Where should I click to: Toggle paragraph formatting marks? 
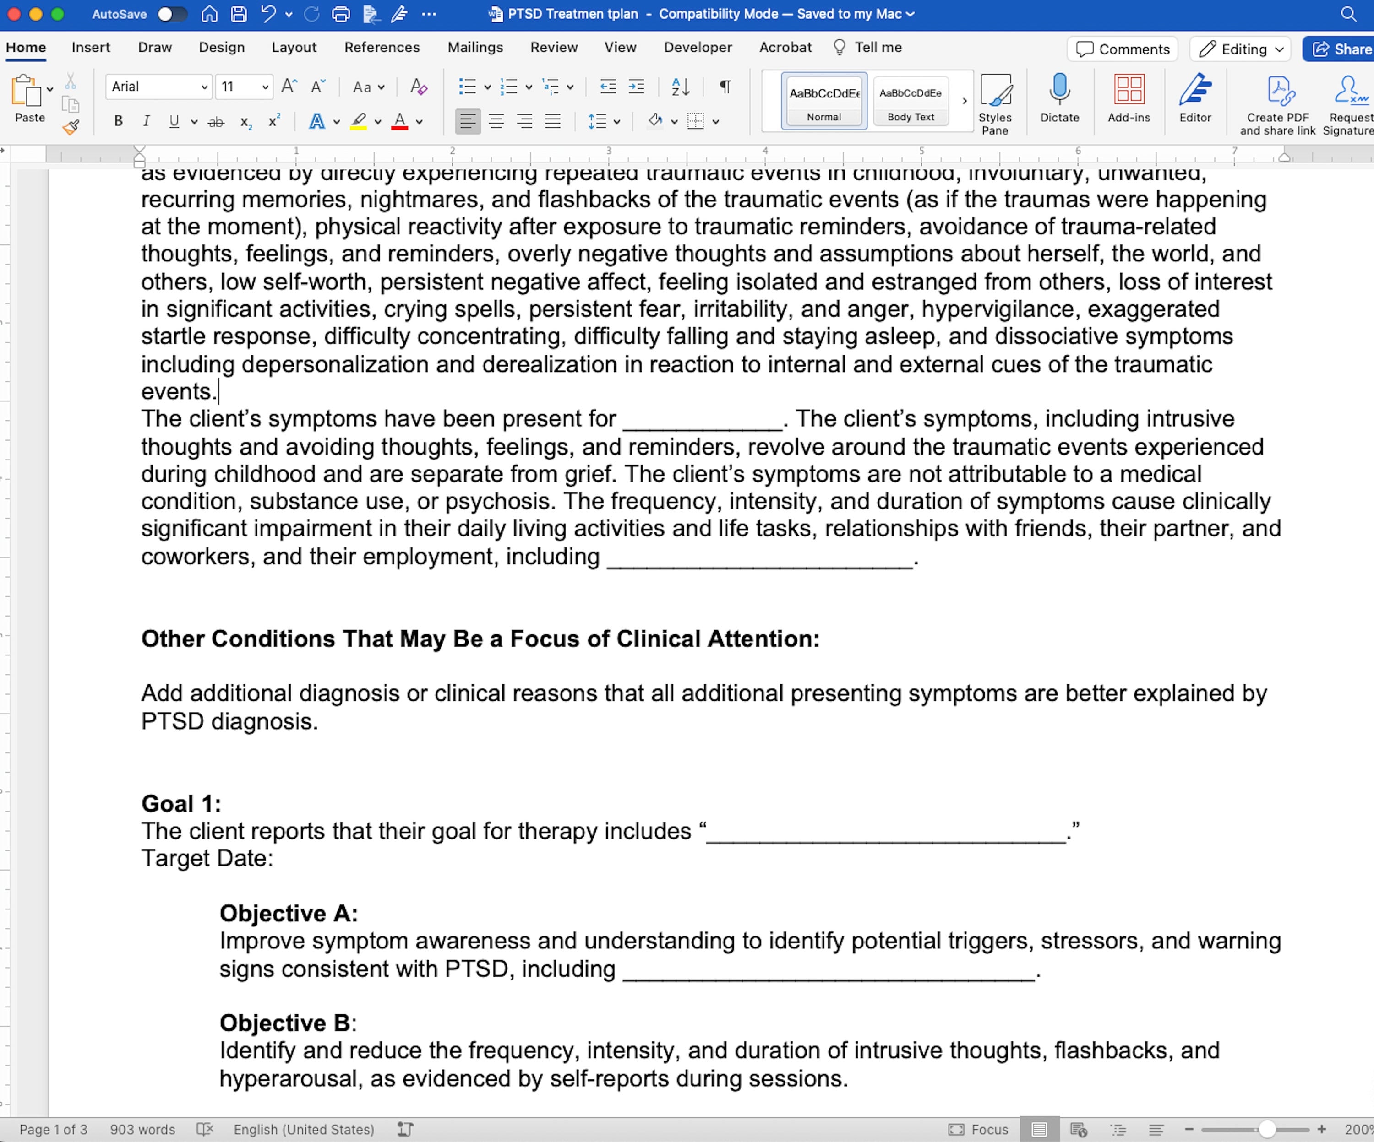tap(723, 87)
